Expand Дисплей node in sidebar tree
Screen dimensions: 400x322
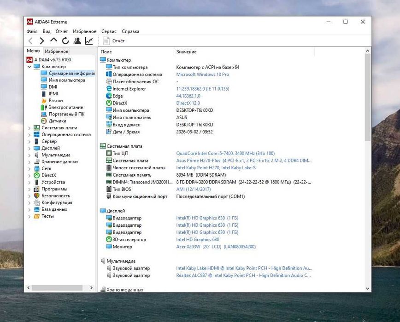[29, 149]
